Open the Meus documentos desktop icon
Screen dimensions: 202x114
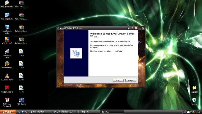pos(7,4)
